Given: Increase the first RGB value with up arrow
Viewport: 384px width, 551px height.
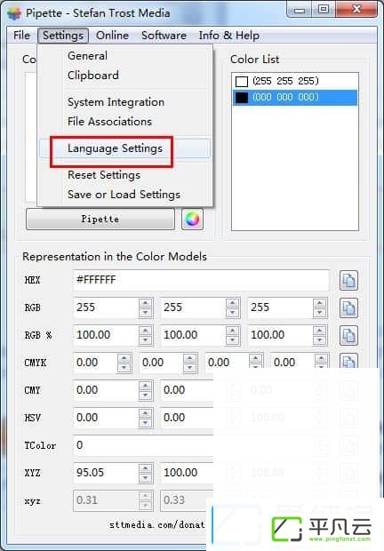Looking at the screenshot, I should [x=146, y=303].
